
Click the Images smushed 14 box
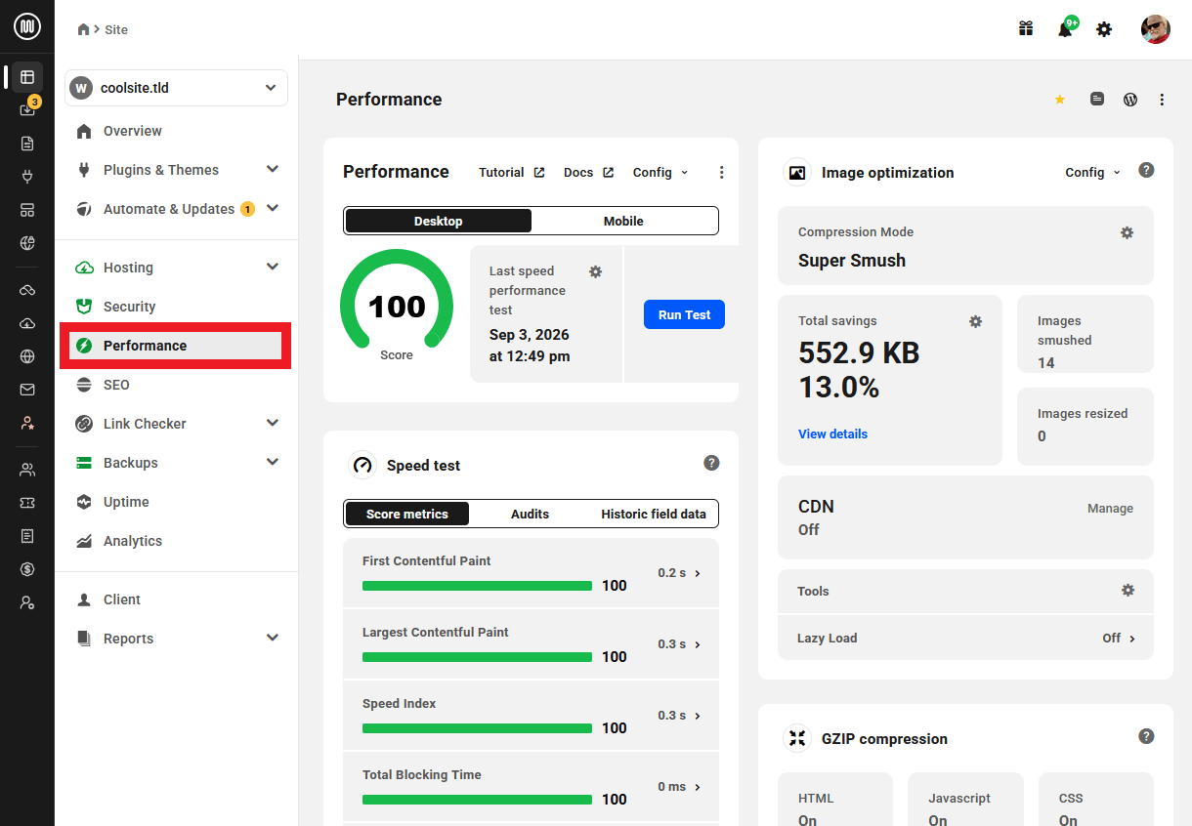point(1086,334)
